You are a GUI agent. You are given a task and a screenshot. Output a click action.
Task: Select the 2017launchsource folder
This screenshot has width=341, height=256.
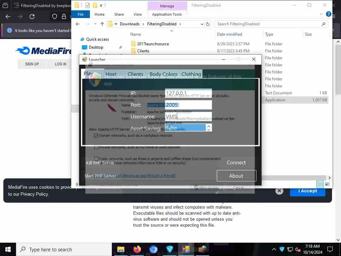pyautogui.click(x=153, y=44)
